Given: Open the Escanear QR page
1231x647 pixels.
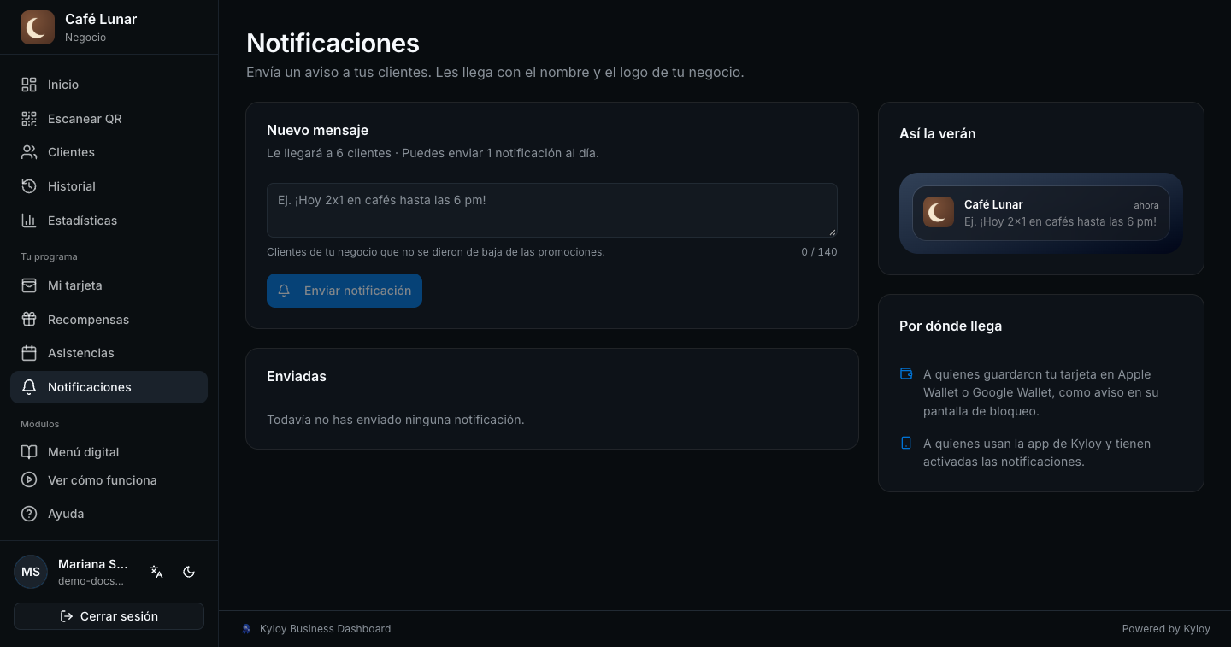Looking at the screenshot, I should [109, 119].
